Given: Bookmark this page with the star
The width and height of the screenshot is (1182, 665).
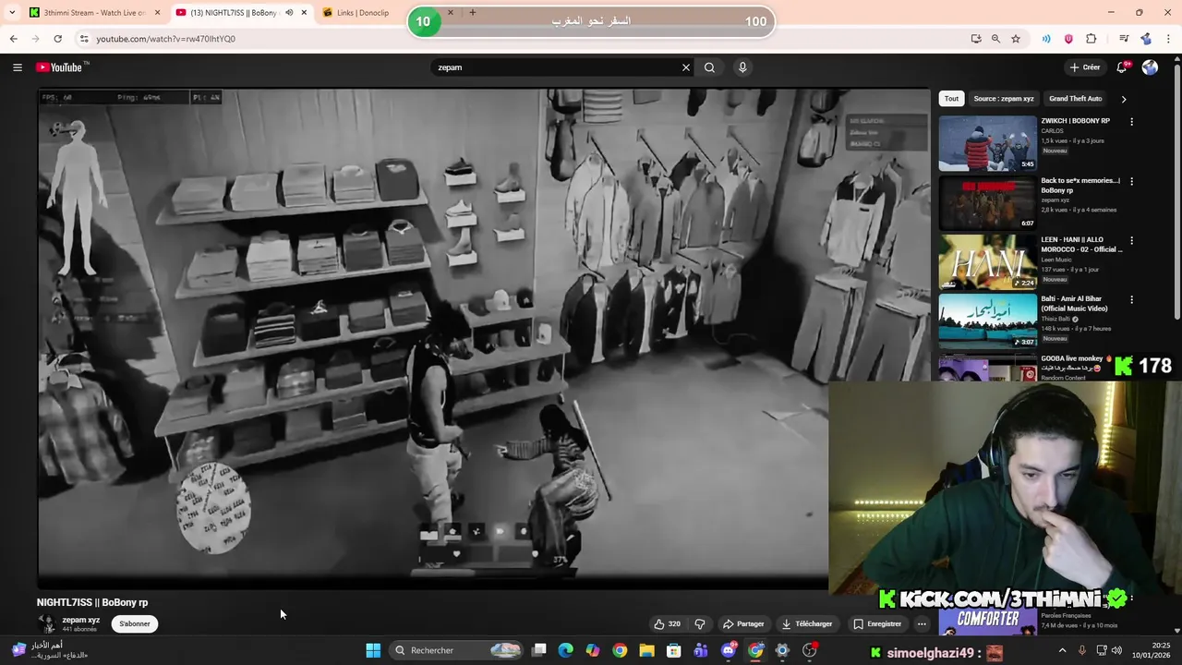Looking at the screenshot, I should point(1016,39).
